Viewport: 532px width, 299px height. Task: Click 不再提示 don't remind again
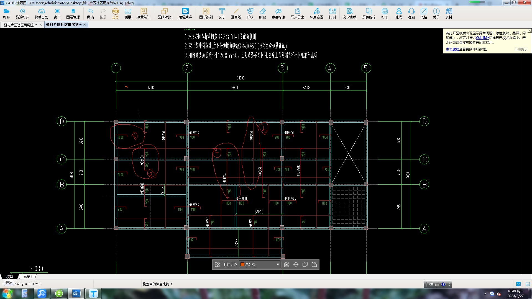tap(521, 49)
